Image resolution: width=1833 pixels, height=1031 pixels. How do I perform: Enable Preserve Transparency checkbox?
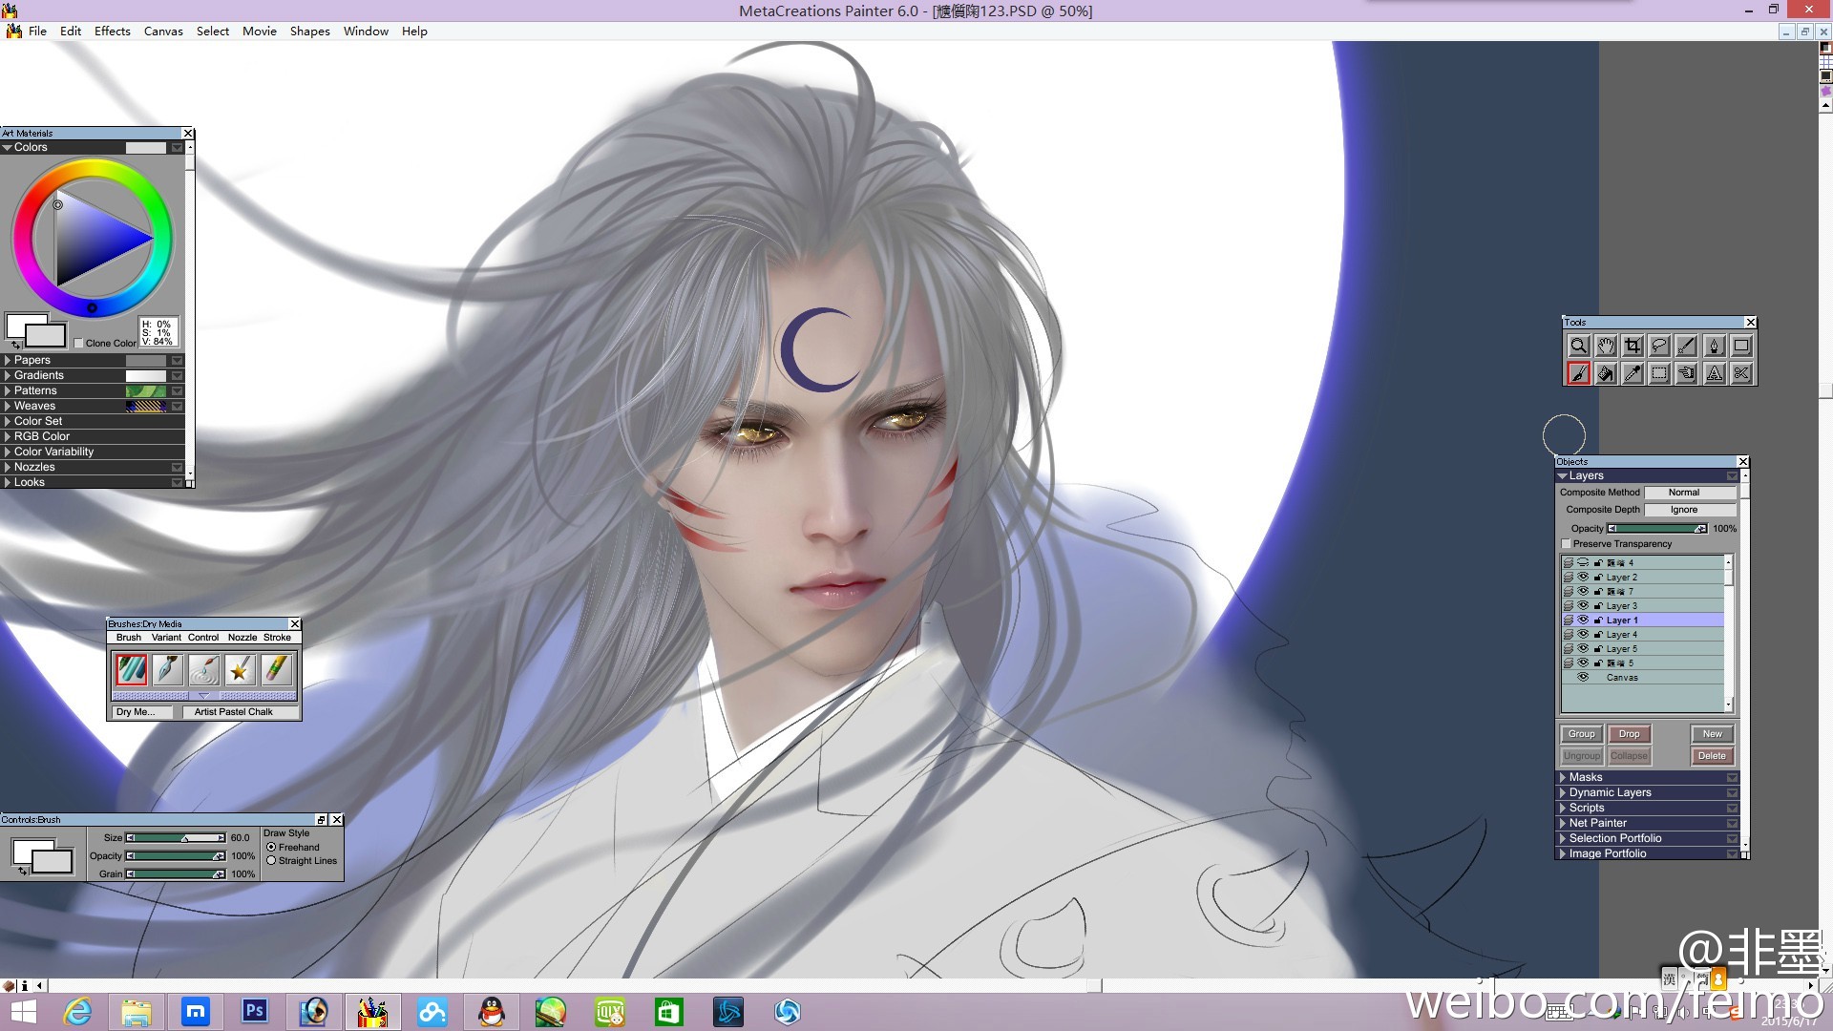point(1566,544)
